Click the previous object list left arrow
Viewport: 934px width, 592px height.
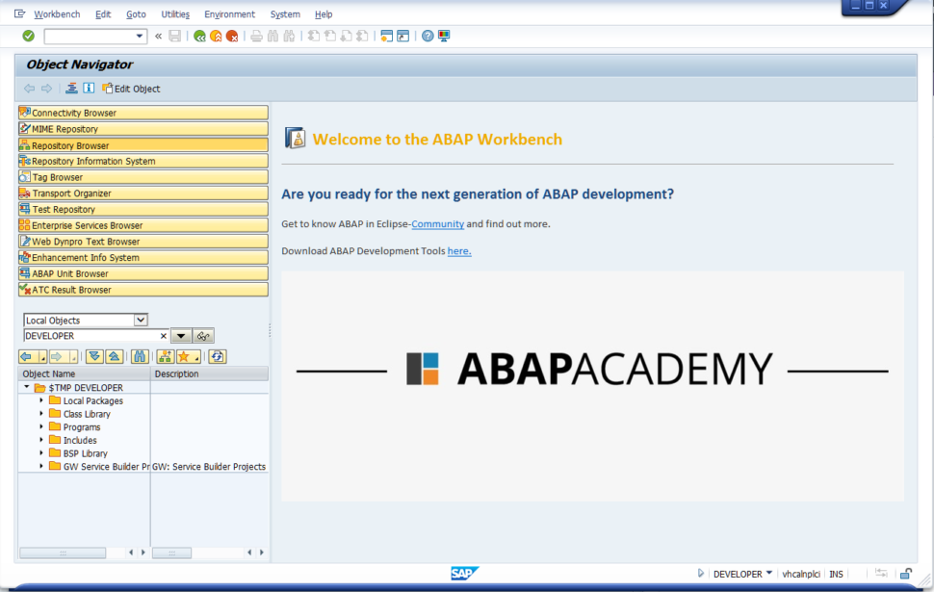(26, 357)
